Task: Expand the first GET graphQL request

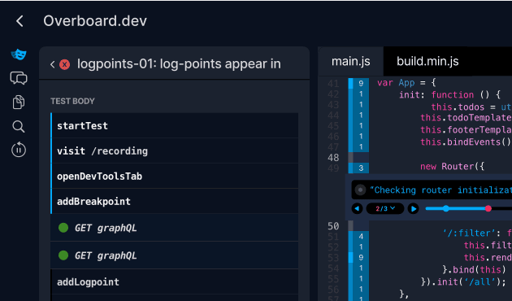Action: (x=175, y=228)
